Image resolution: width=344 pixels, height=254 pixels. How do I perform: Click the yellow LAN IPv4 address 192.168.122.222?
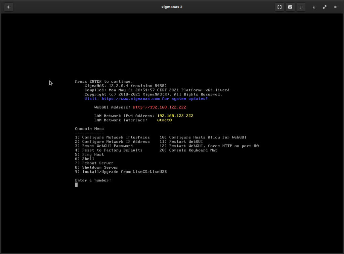pos(175,116)
